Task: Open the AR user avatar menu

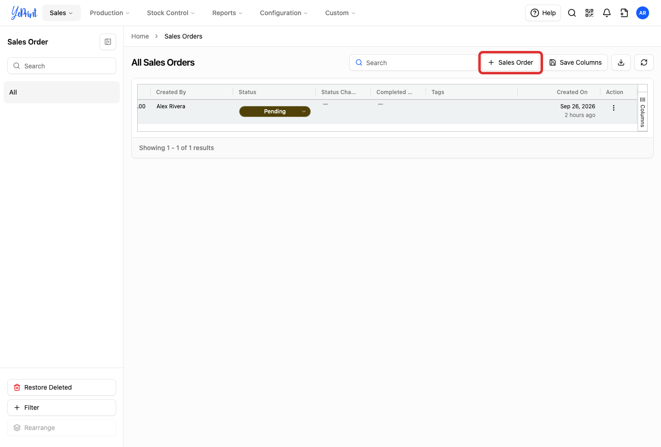Action: (643, 13)
